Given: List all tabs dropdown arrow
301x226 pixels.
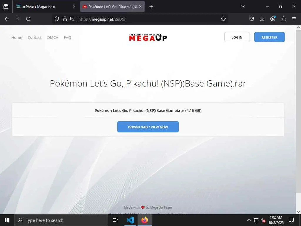Looking at the screenshot, I should [x=243, y=6].
